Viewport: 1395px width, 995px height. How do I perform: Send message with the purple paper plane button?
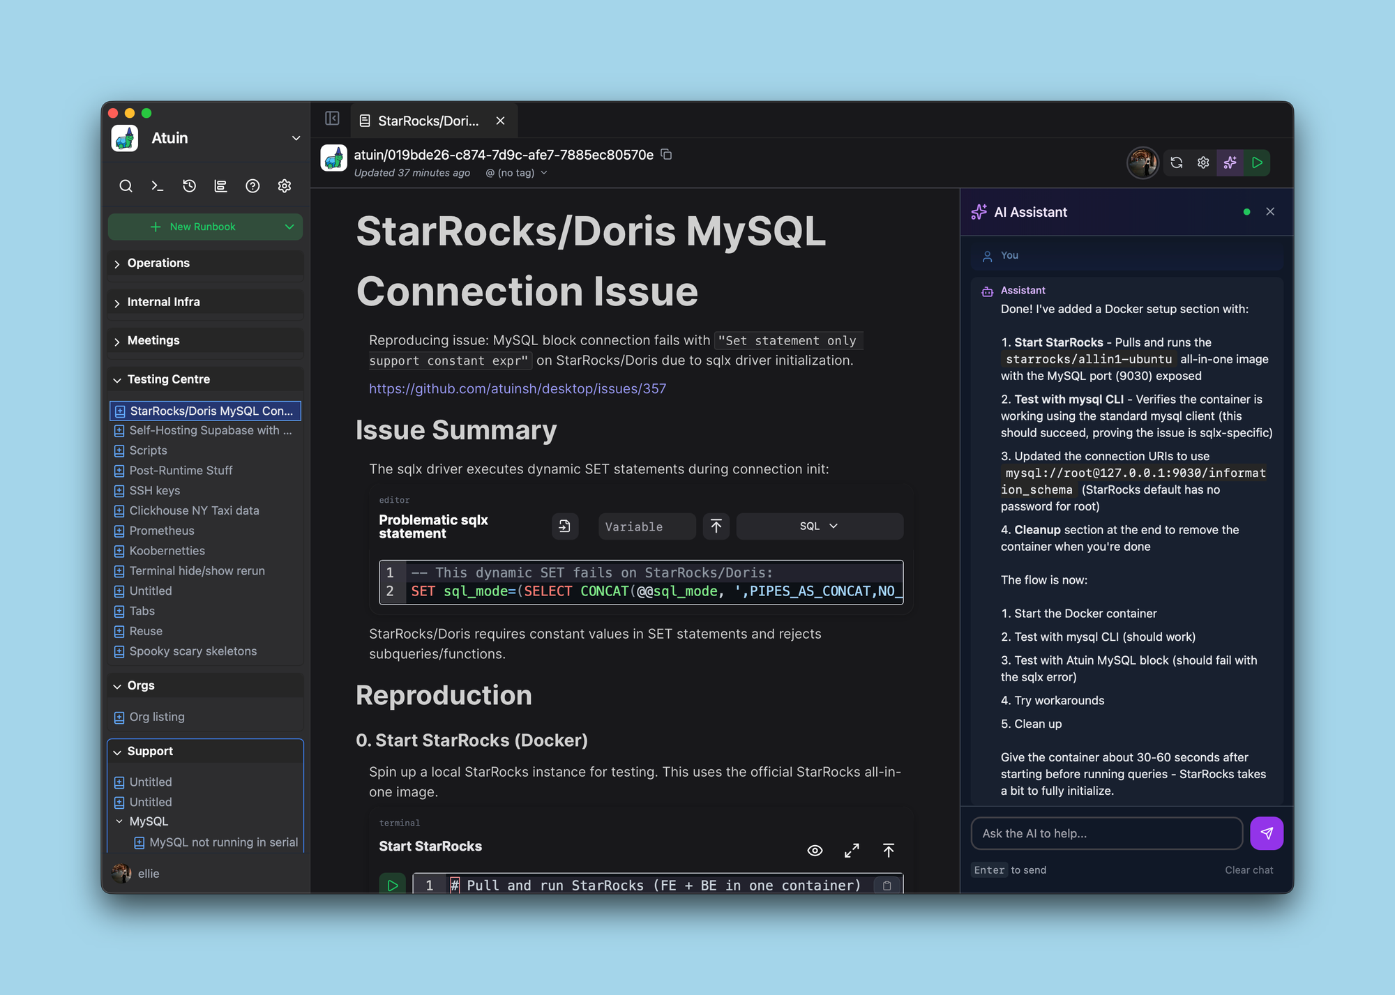point(1266,833)
